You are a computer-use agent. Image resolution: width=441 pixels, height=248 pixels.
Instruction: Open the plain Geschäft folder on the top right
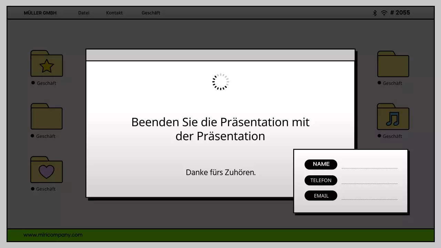[x=393, y=64]
